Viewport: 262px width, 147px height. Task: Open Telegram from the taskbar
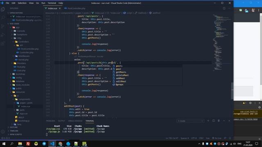[x=44, y=144]
